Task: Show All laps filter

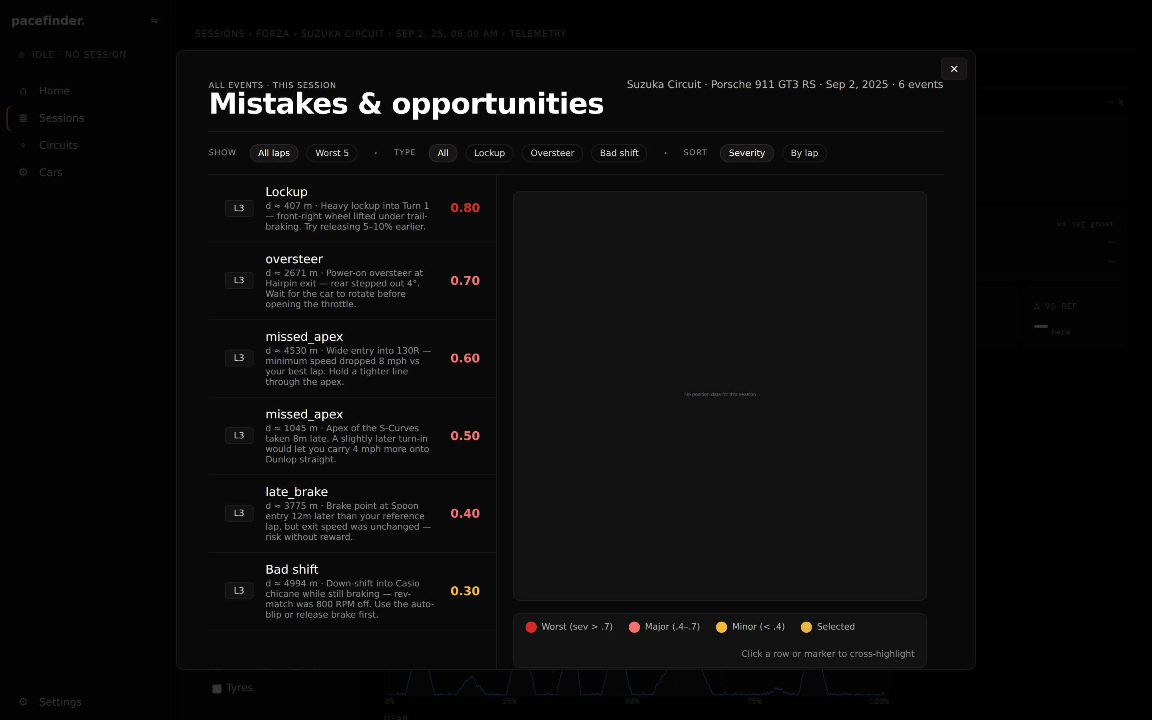Action: [x=274, y=153]
